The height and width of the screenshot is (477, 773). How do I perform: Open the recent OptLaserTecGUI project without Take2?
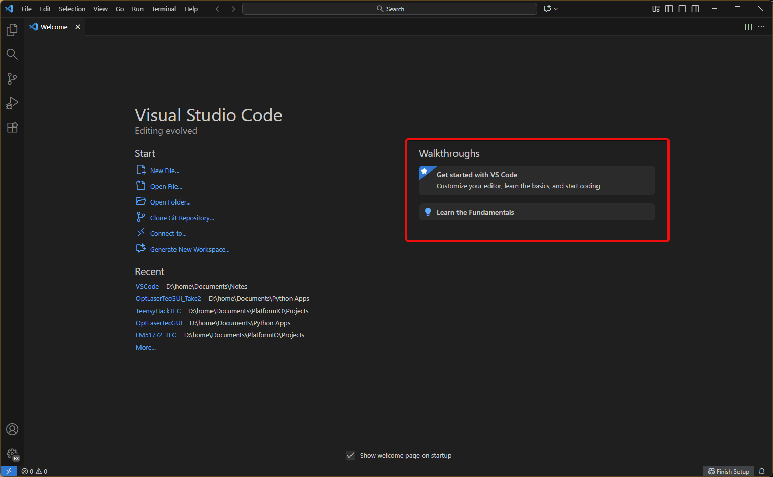point(159,323)
